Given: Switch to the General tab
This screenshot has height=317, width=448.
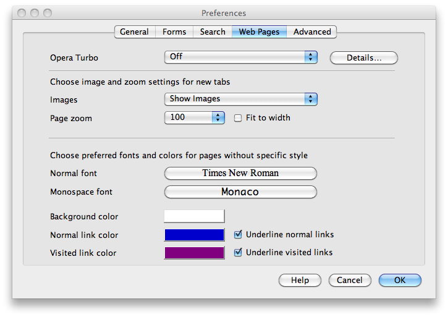Looking at the screenshot, I should (134, 32).
